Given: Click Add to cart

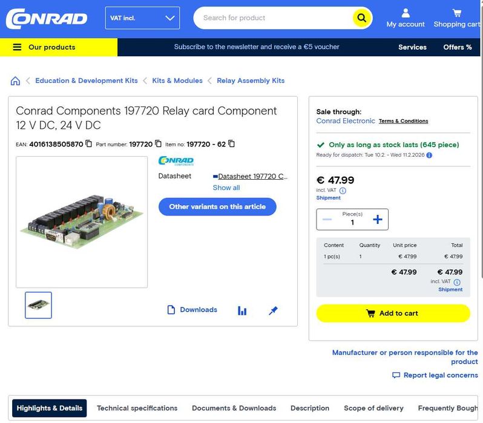Looking at the screenshot, I should pos(393,313).
